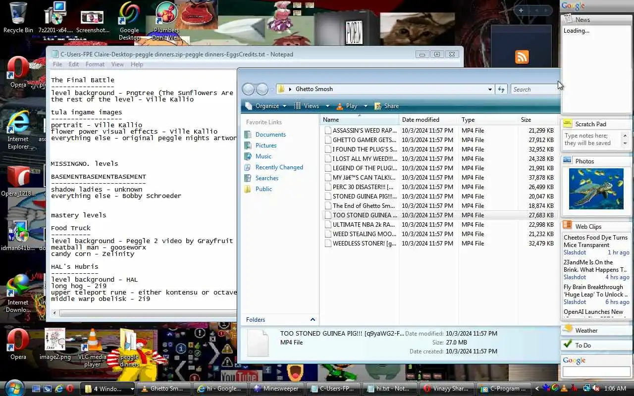634x396 pixels.
Task: Switch to hi.txt Notepad taskbar button
Action: point(390,389)
